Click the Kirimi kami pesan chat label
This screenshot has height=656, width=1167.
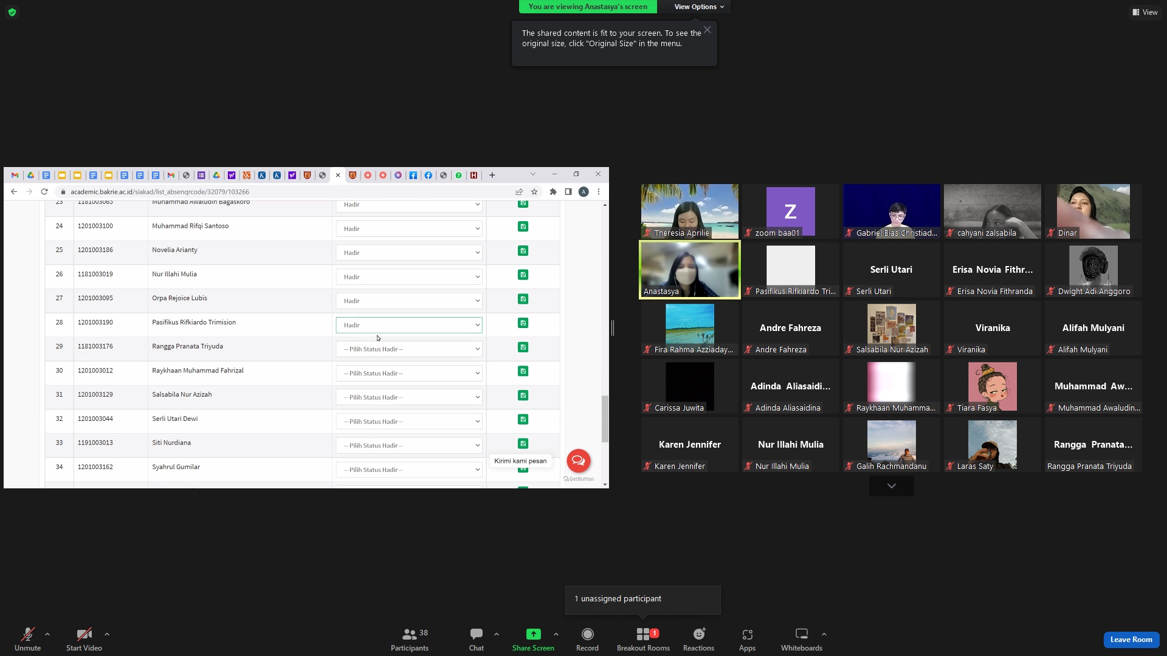pyautogui.click(x=520, y=461)
